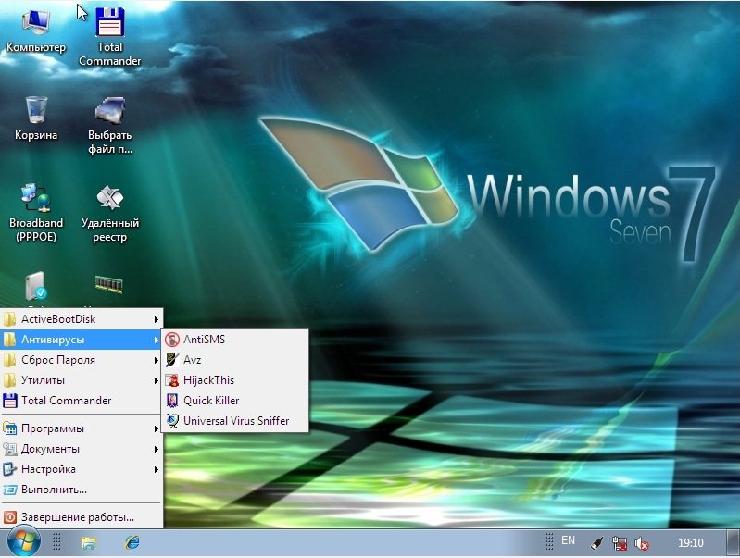This screenshot has width=740, height=558.
Task: Expand the Программы submenu
Action: (82, 428)
